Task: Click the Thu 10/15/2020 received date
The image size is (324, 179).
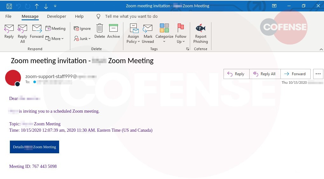Action: (294, 83)
